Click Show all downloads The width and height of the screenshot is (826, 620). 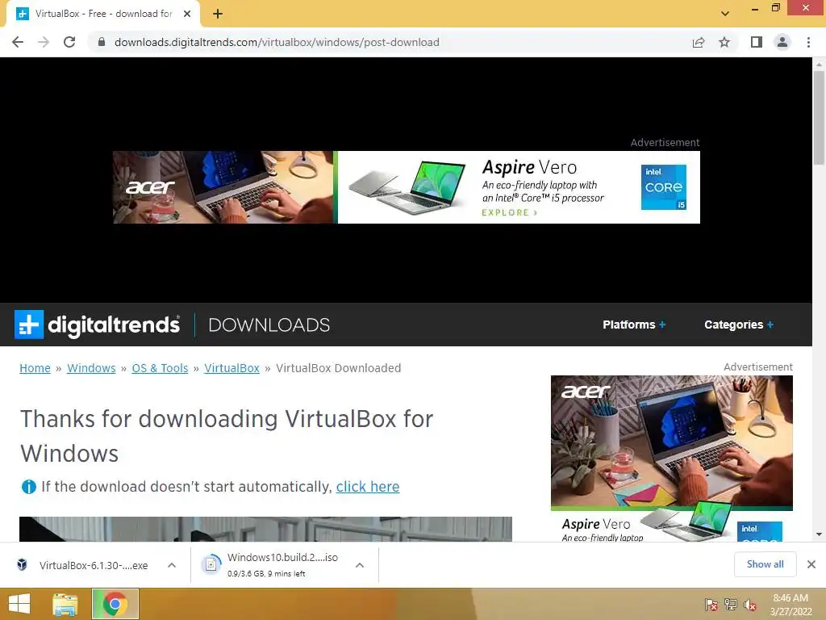tap(765, 564)
